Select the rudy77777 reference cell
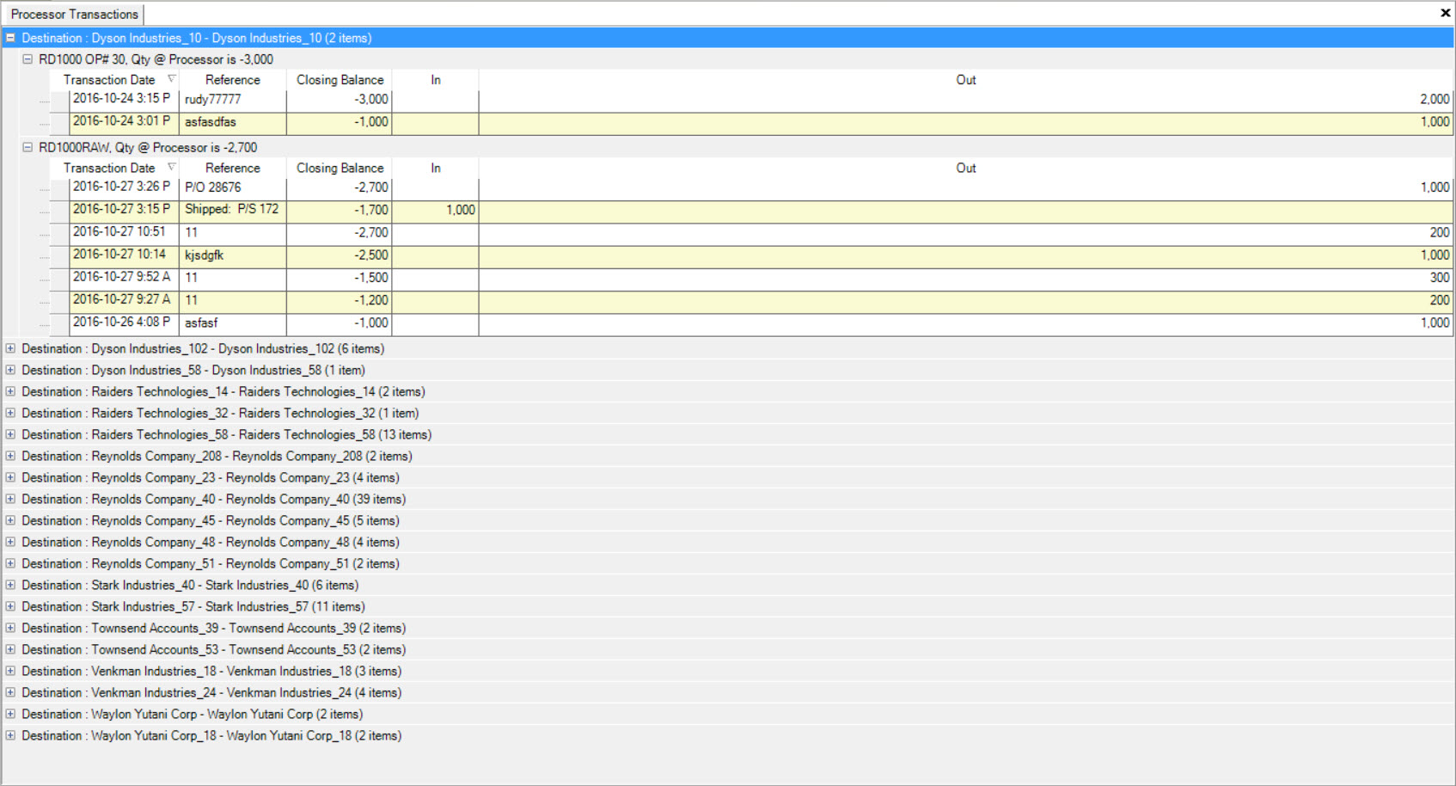This screenshot has width=1456, height=786. tap(232, 99)
